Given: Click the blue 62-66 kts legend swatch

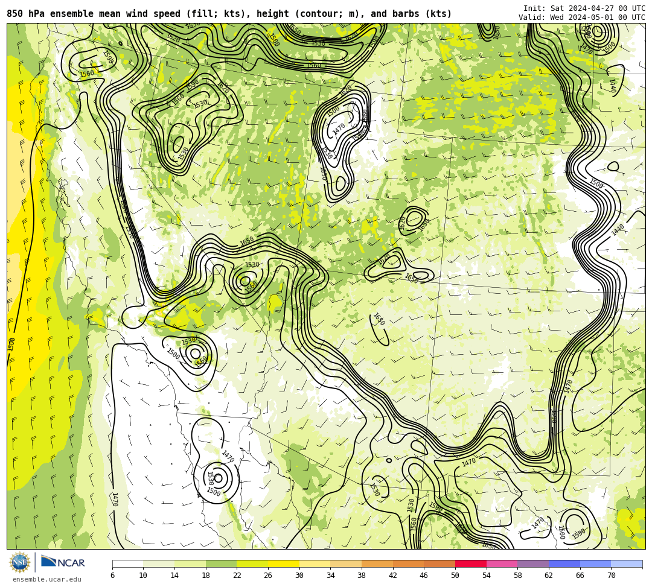Looking at the screenshot, I should [564, 563].
